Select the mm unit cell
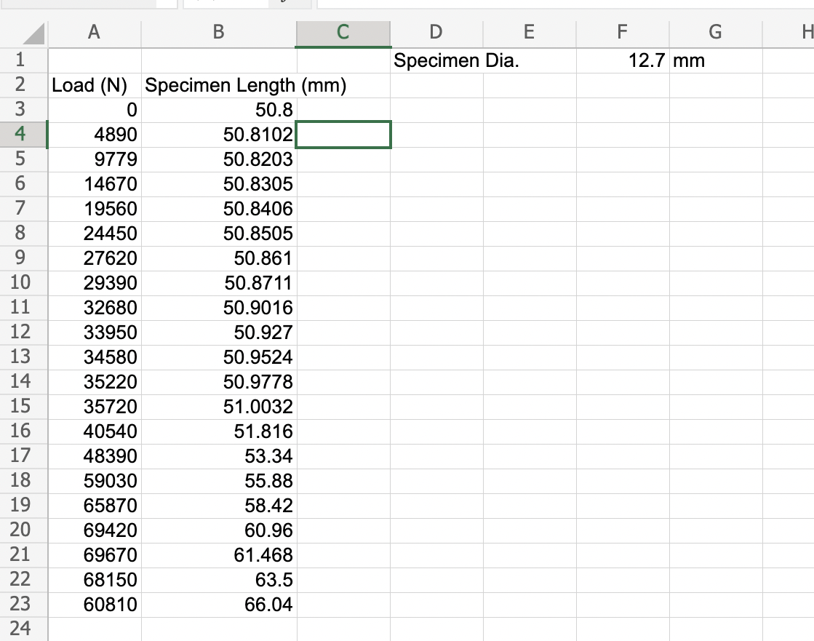 click(x=714, y=60)
